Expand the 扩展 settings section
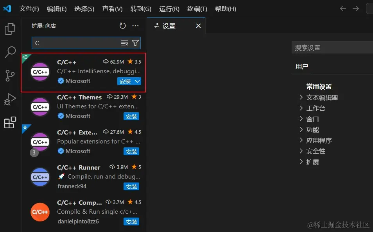The height and width of the screenshot is (232, 373). tap(301, 162)
